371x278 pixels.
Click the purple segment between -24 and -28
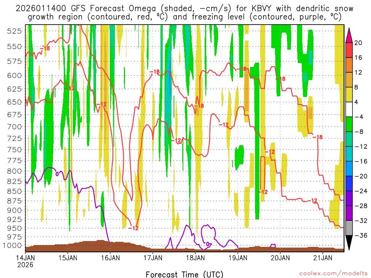tap(349, 198)
